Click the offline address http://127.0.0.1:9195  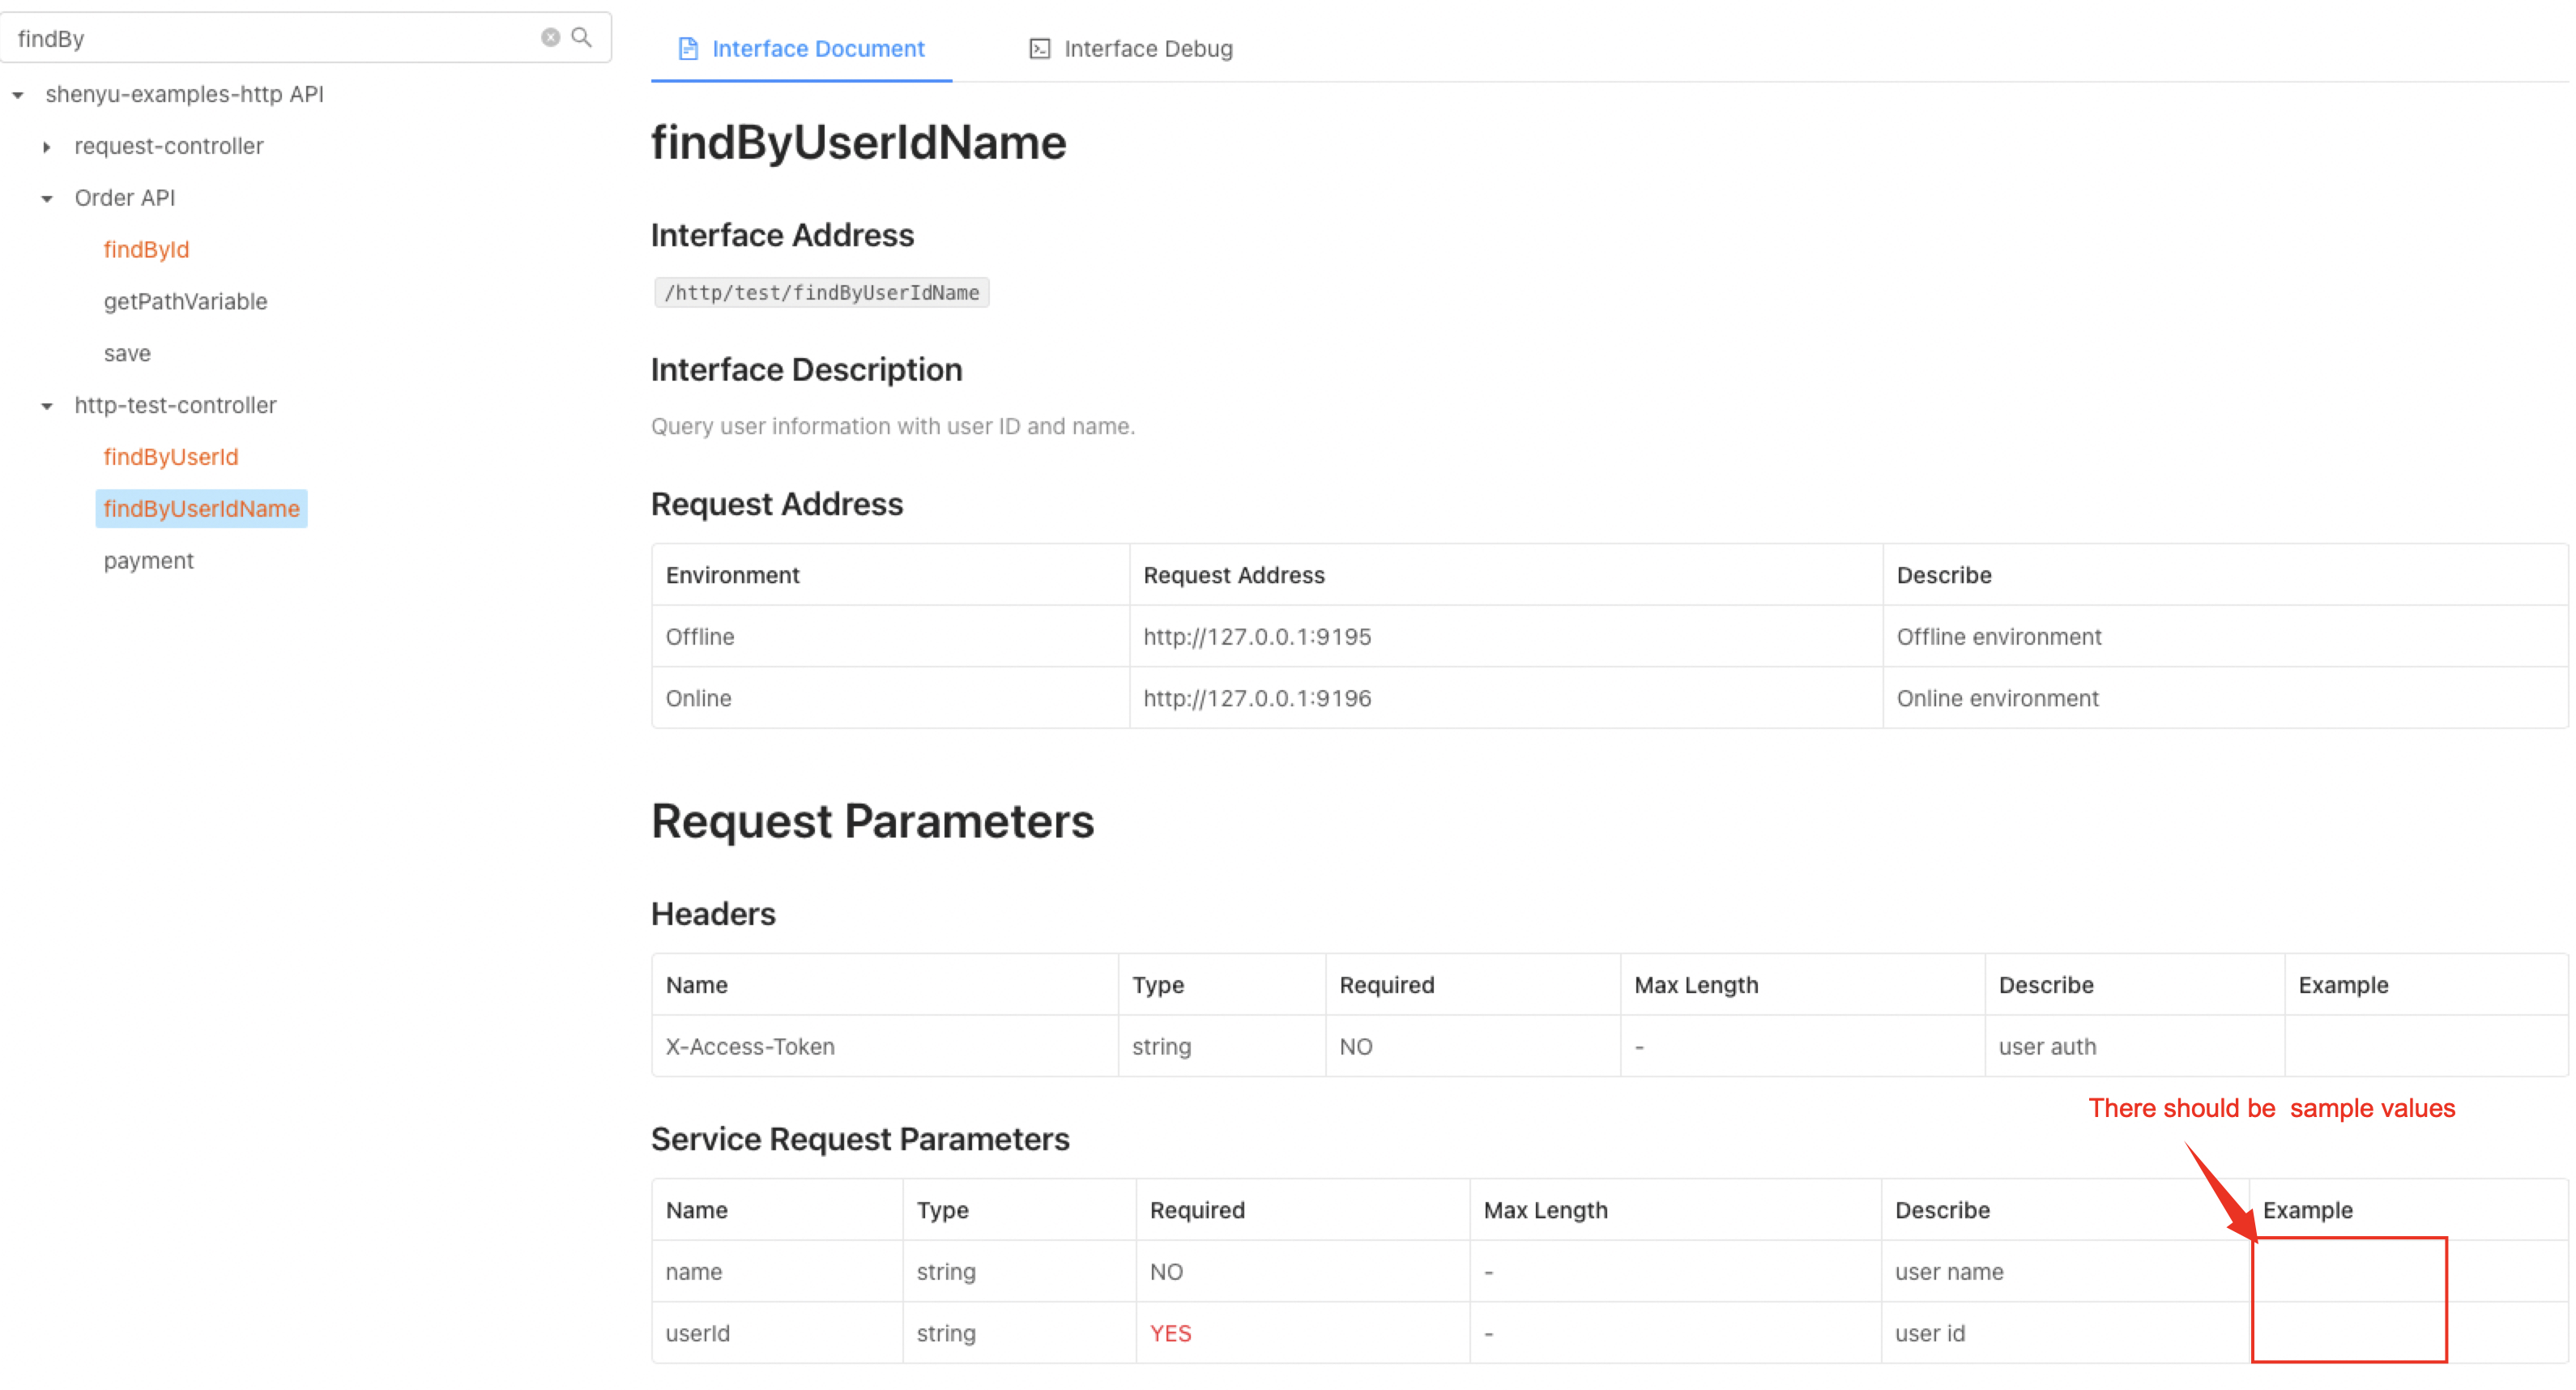click(x=1257, y=637)
